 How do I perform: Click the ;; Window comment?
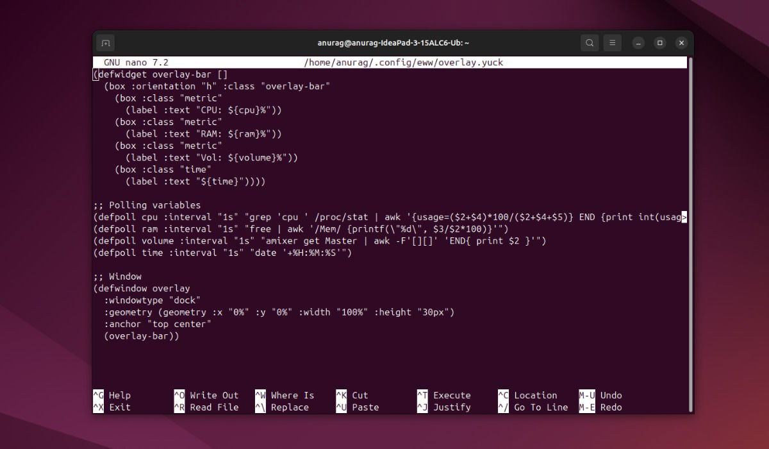point(117,276)
